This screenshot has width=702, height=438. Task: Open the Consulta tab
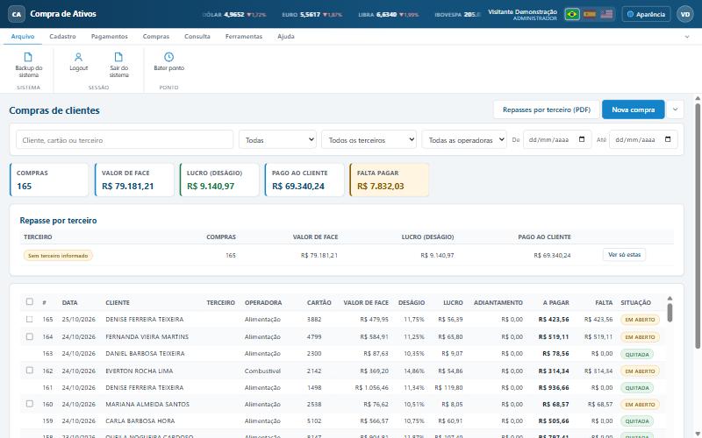tap(197, 37)
